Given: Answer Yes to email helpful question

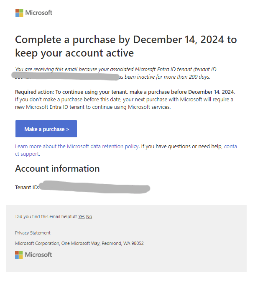Looking at the screenshot, I should tap(82, 216).
